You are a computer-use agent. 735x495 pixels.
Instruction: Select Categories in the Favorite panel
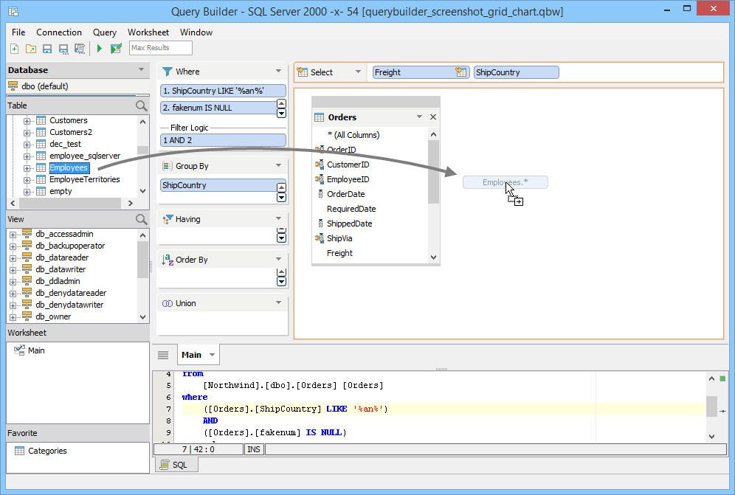coord(47,451)
